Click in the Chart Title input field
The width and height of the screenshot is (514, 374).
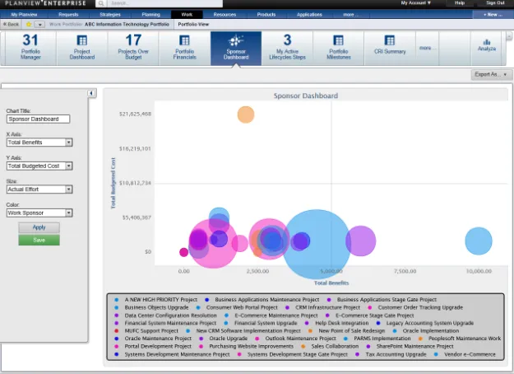point(38,119)
